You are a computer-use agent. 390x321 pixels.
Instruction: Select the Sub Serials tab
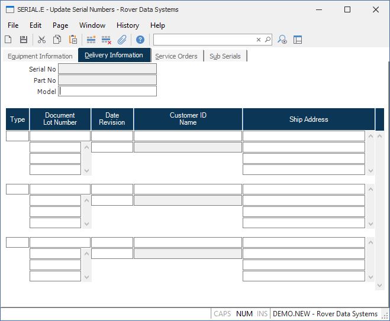(x=225, y=56)
